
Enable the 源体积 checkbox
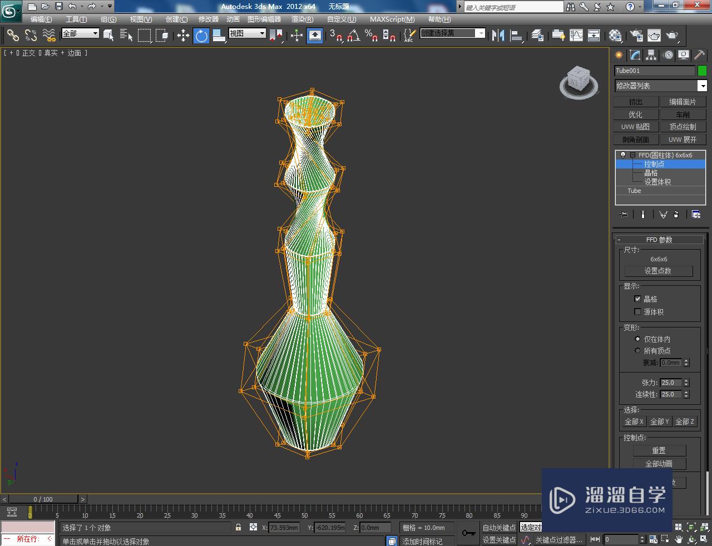tap(637, 311)
